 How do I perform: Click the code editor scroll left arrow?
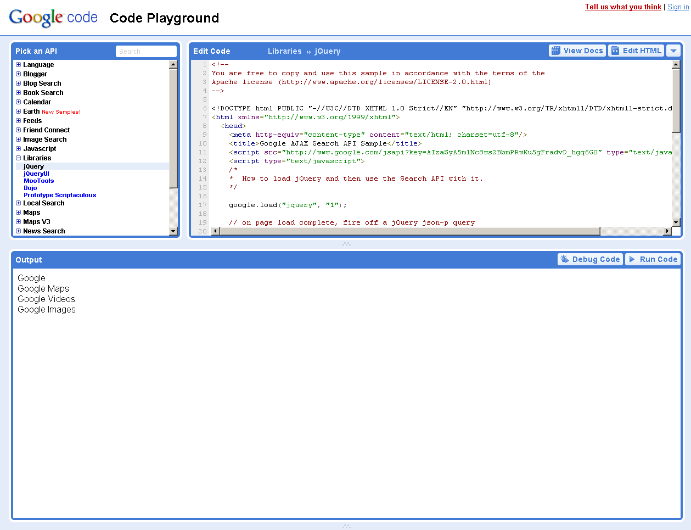click(x=216, y=231)
